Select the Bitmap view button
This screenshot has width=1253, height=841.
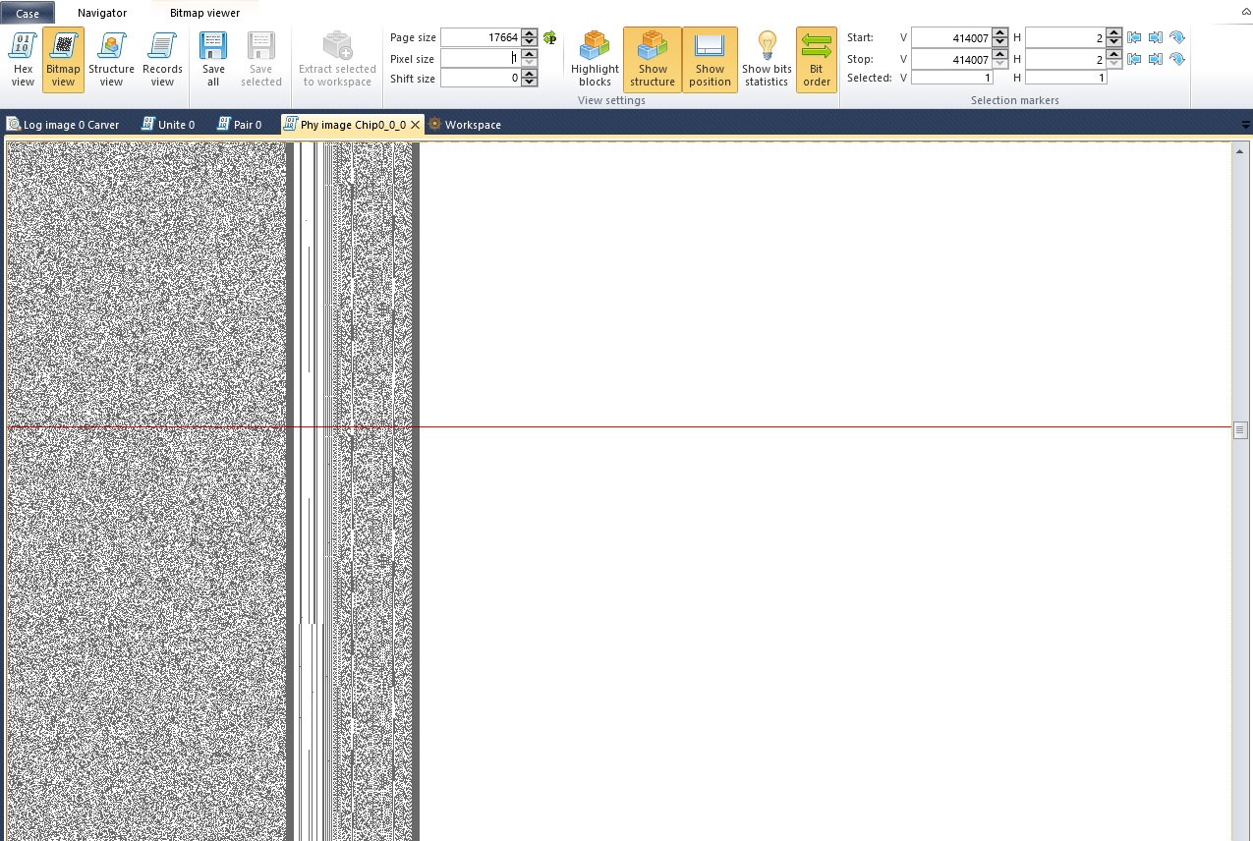click(x=63, y=59)
